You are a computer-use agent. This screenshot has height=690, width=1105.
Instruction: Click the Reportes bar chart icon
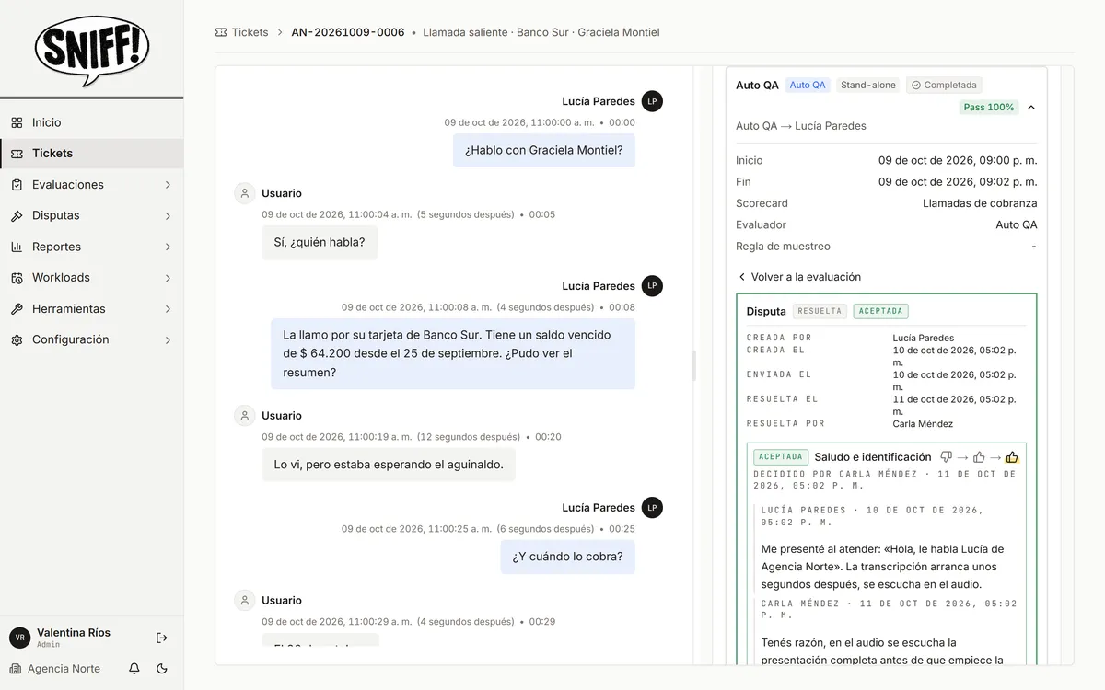point(17,247)
